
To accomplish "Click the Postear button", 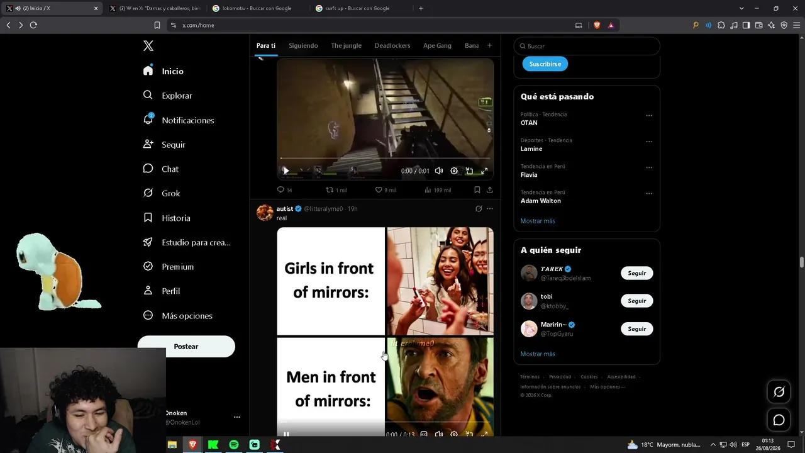I will point(186,347).
